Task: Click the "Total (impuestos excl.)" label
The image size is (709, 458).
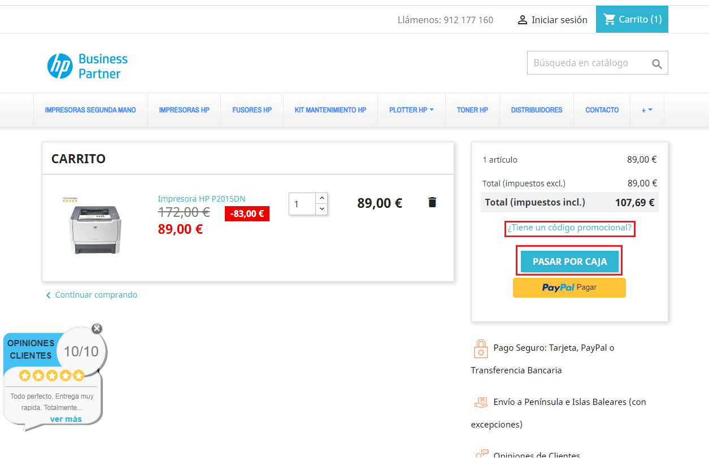Action: point(524,183)
